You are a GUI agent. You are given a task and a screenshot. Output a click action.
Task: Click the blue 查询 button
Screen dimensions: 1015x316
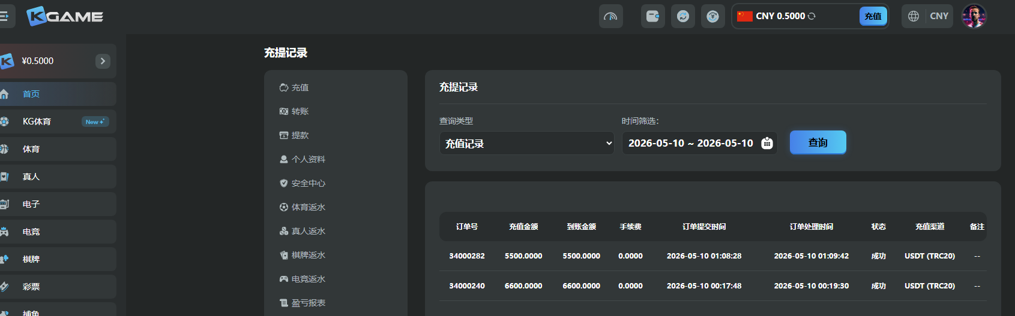818,142
